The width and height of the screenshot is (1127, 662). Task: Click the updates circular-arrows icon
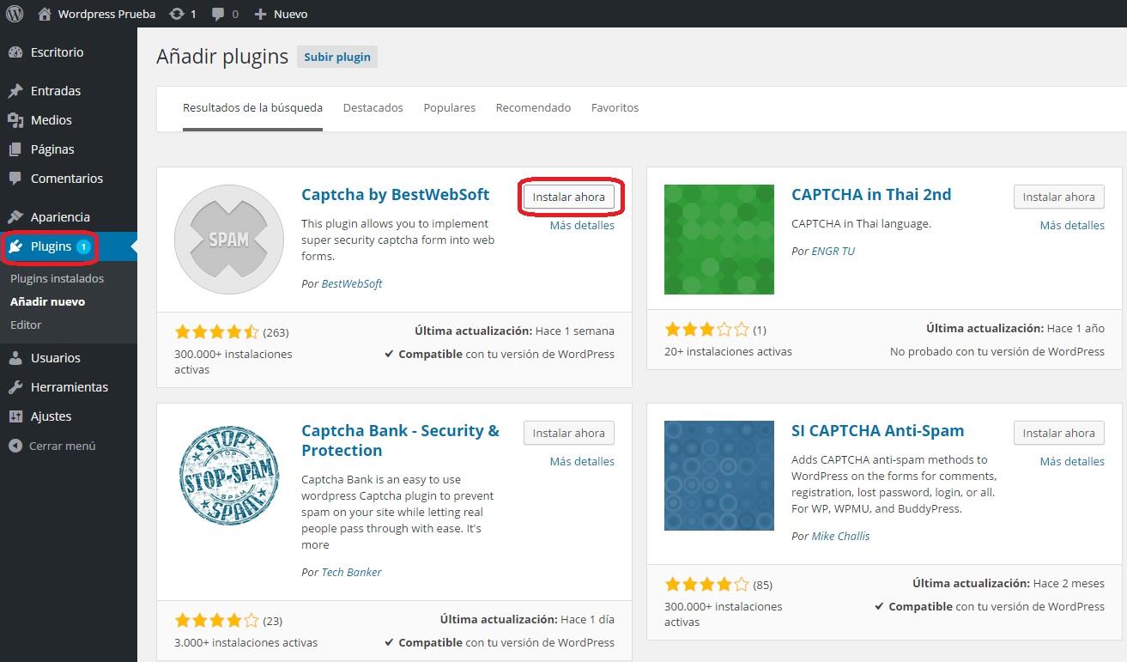pos(177,14)
